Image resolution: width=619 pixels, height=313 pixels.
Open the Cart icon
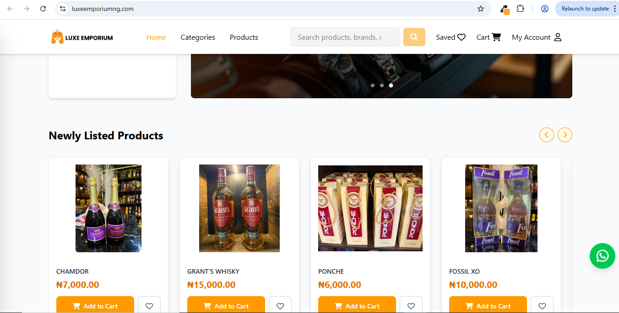click(497, 37)
